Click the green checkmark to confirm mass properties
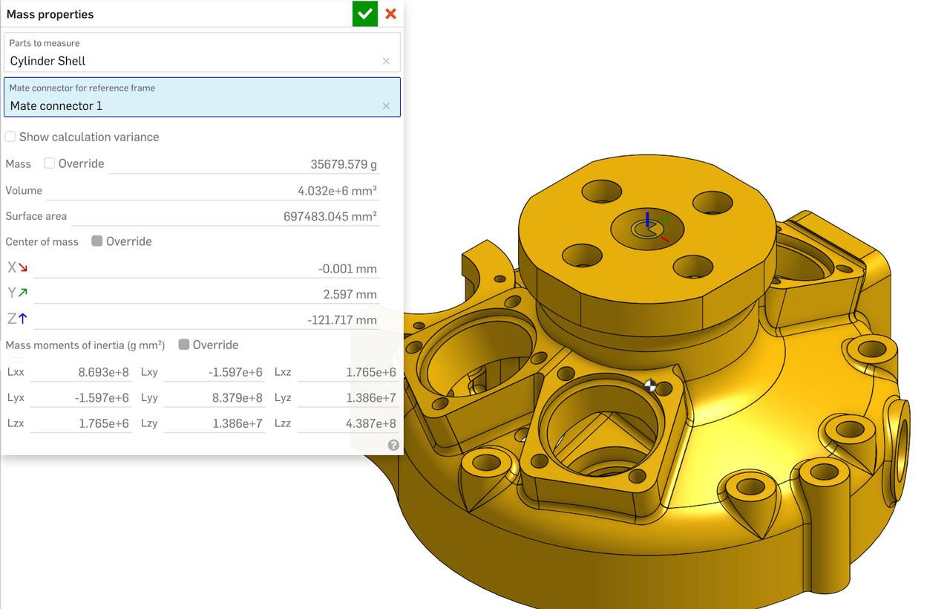Viewport: 950px width, 609px height. click(364, 13)
